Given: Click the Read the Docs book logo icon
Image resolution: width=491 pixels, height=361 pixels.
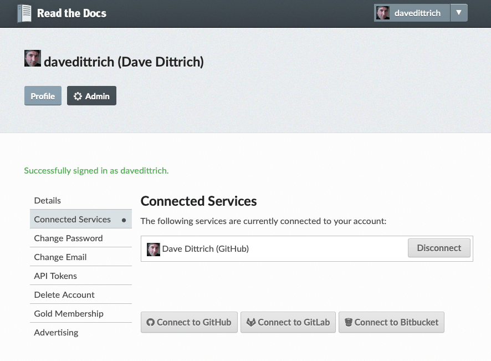Looking at the screenshot, I should [24, 13].
